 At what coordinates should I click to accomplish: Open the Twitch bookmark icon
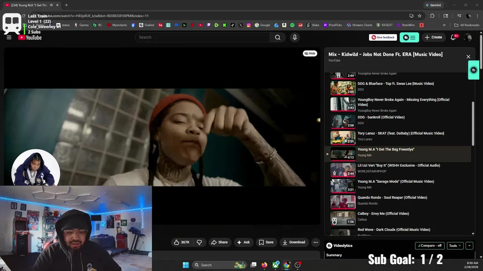(x=208, y=25)
